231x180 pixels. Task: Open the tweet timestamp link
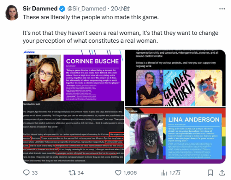tap(120, 8)
